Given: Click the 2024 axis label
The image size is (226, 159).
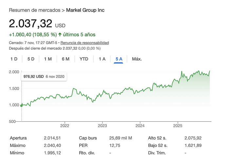Looking at the screenshot, I should click(x=140, y=126).
